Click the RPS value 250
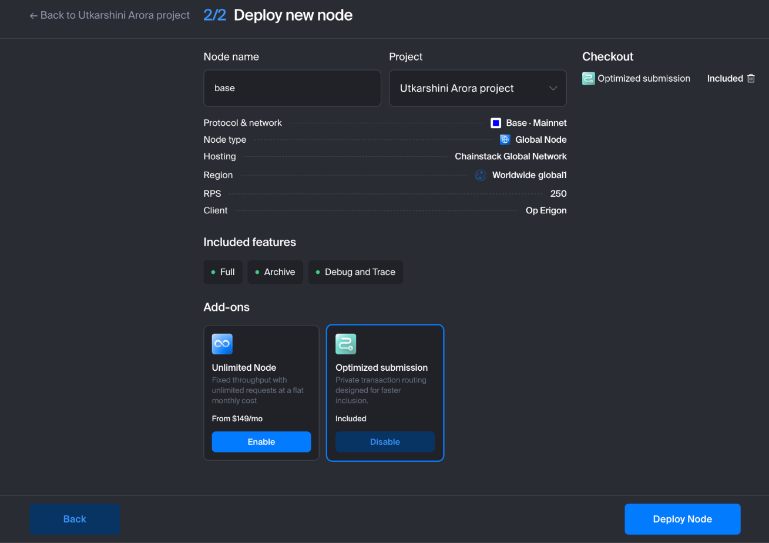769x543 pixels. coord(559,193)
